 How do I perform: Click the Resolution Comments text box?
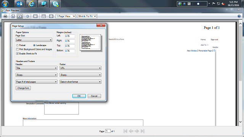(x=61, y=108)
